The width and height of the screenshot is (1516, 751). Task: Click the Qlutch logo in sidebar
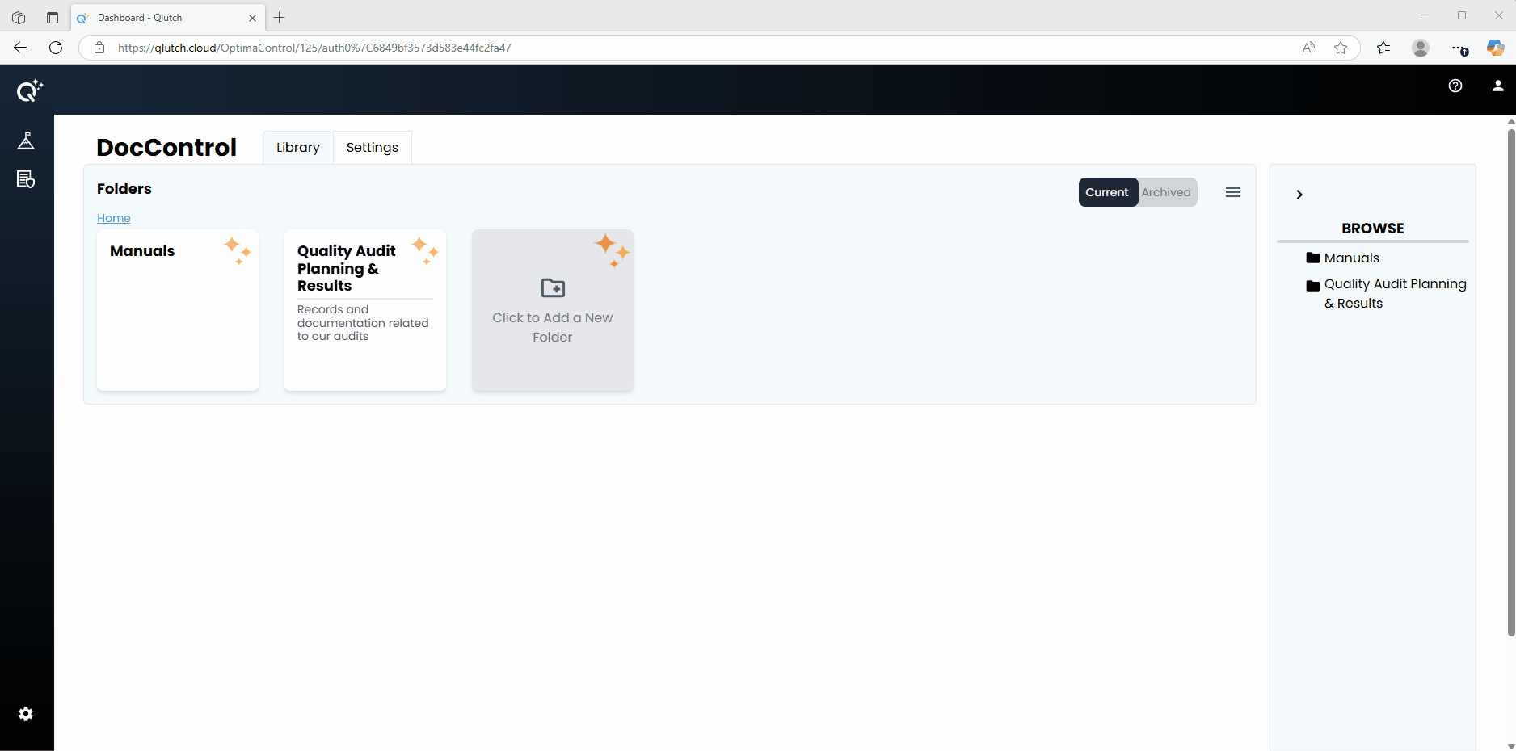tap(29, 90)
